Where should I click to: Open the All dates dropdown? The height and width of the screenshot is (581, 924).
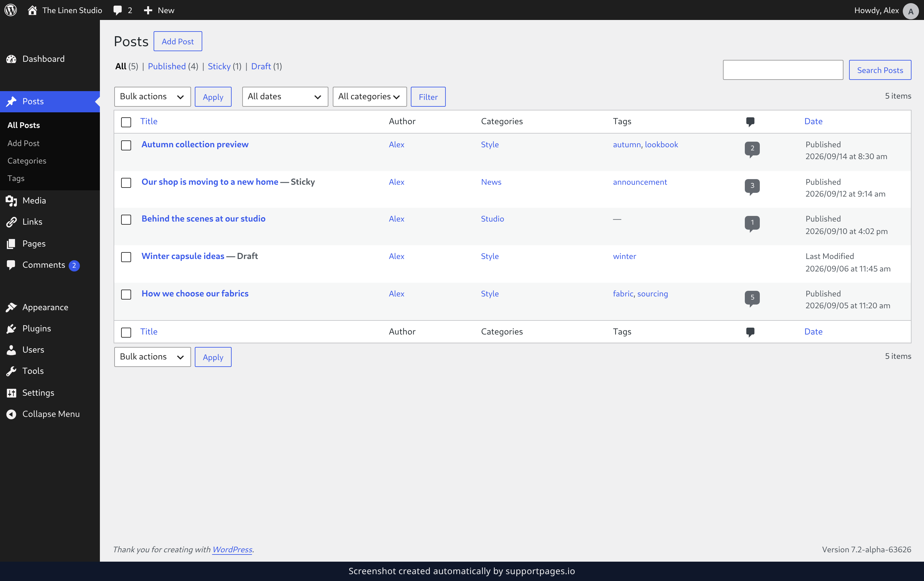[285, 97]
